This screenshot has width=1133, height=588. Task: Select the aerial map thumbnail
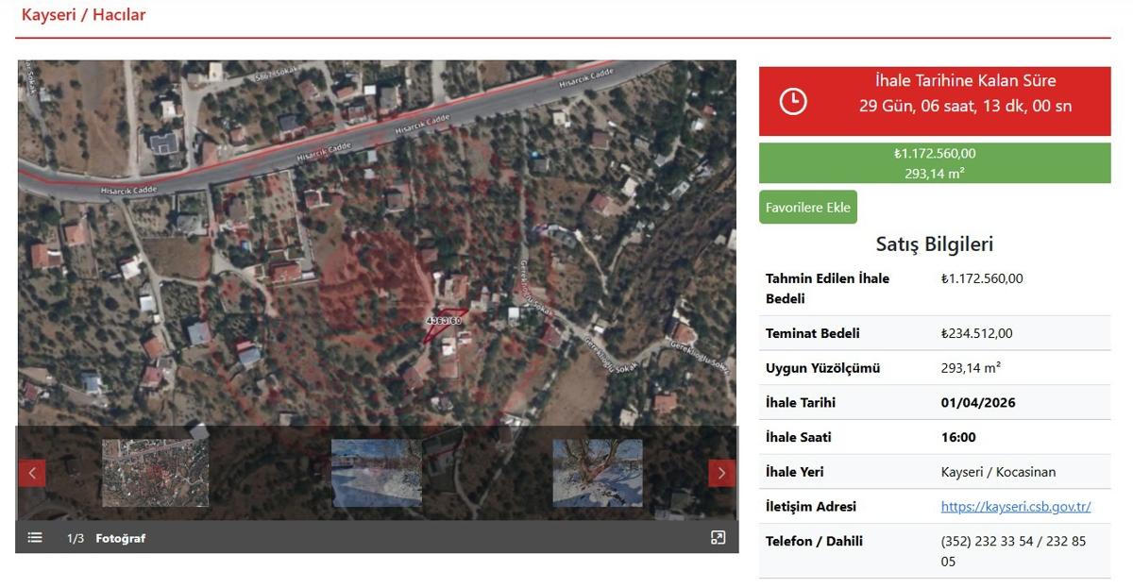(155, 473)
